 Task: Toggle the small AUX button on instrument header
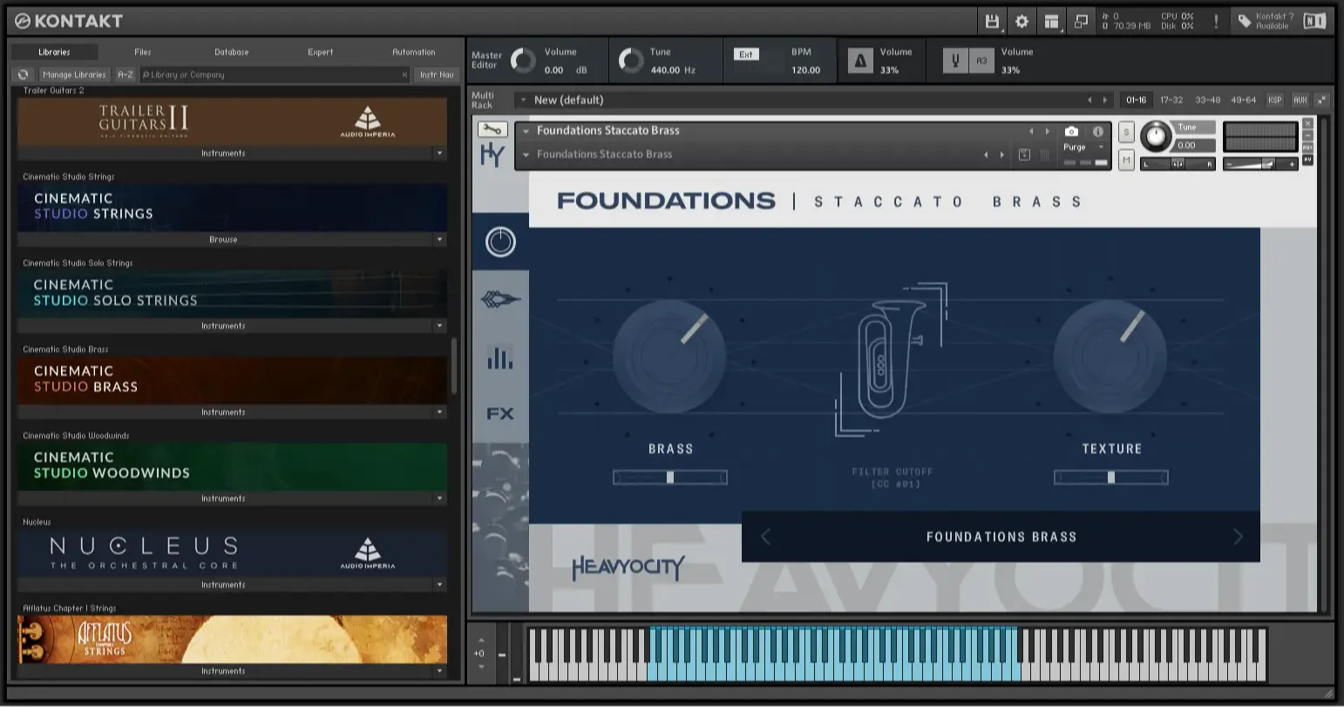(x=1307, y=148)
